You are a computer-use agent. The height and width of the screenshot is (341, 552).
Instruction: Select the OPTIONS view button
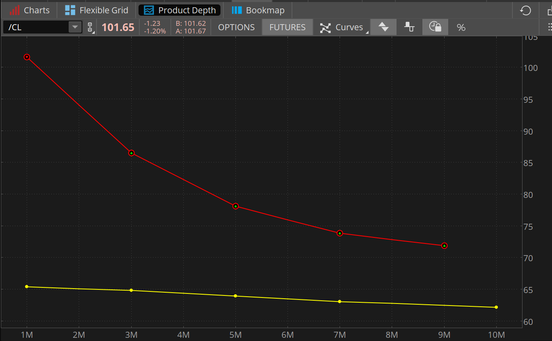(236, 27)
